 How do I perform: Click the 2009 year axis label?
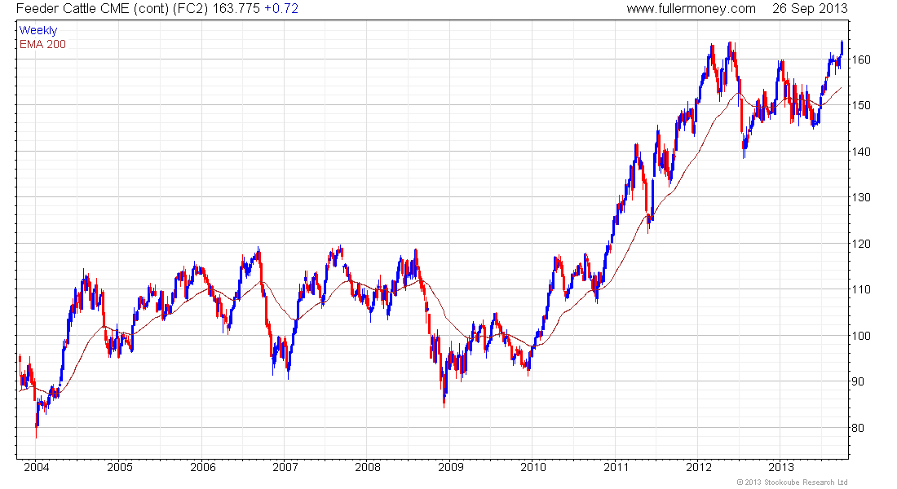pyautogui.click(x=451, y=467)
